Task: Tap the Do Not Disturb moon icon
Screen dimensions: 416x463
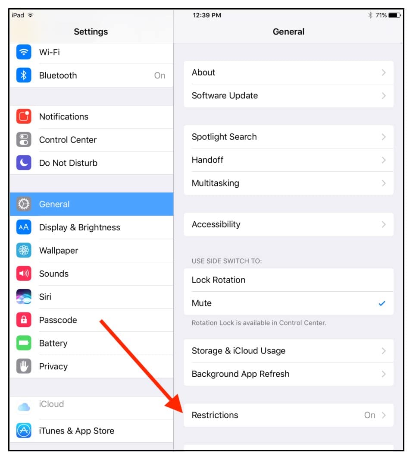Action: pos(24,163)
